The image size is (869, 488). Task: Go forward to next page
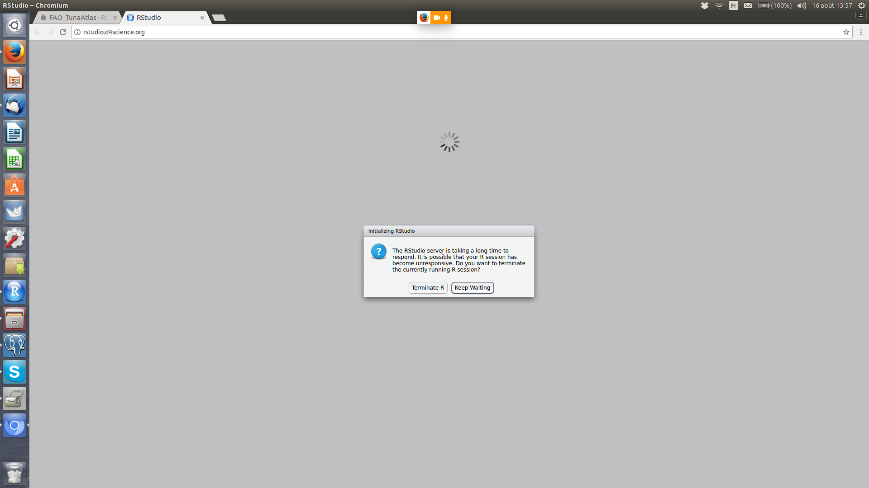pyautogui.click(x=50, y=32)
